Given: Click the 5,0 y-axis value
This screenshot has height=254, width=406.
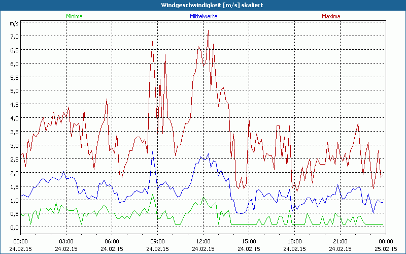Looking at the screenshot, I should pos(13,91).
